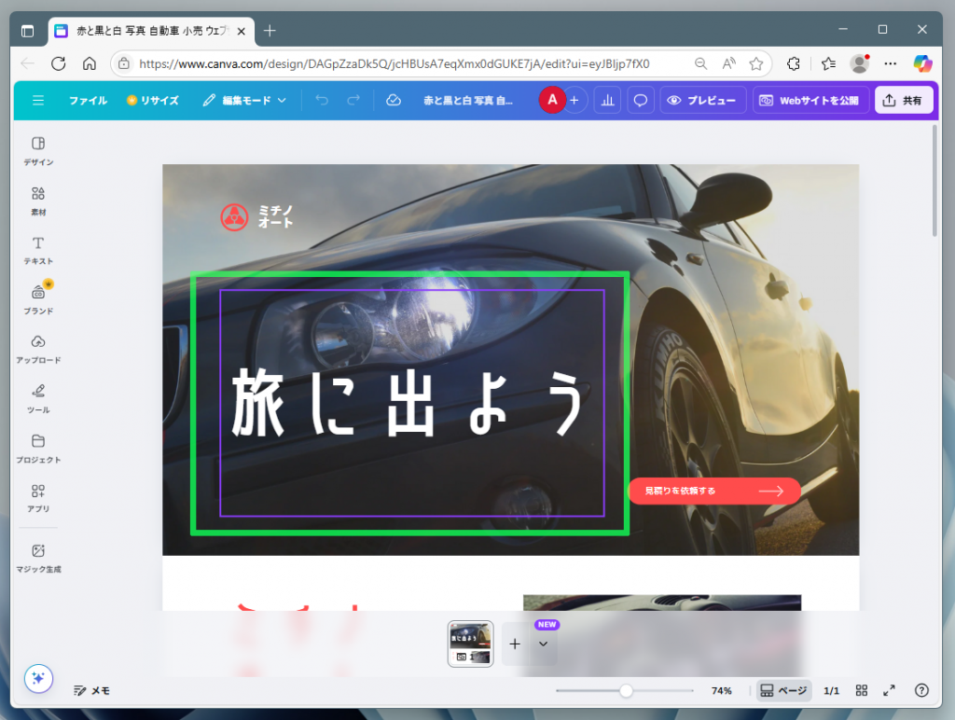
Task: Toggle the ページ view mode
Action: pos(783,690)
